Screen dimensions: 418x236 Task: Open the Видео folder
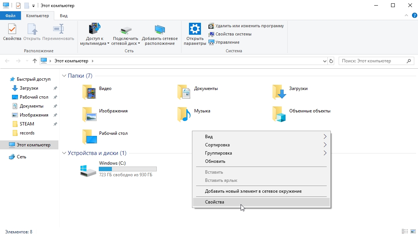click(x=97, y=92)
